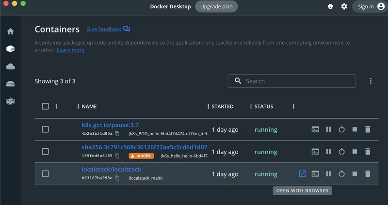This screenshot has height=205, width=388.
Task: Focus the Search containers field
Action: point(292,81)
